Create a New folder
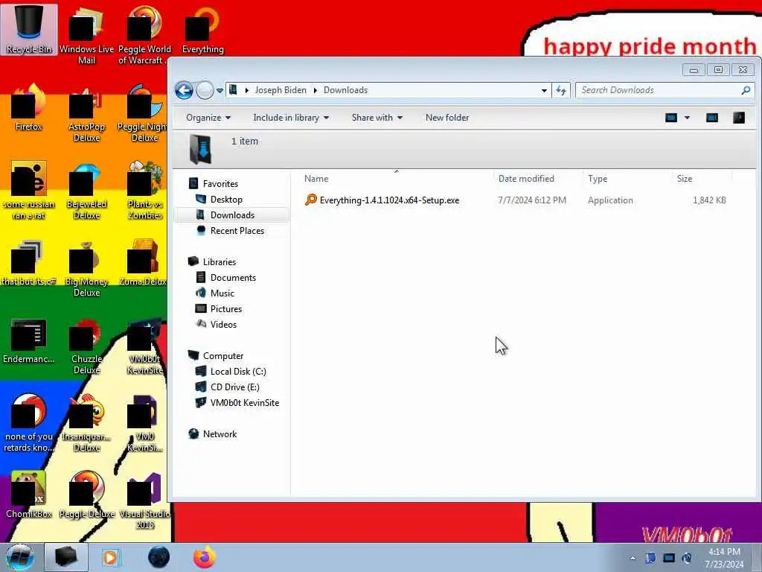This screenshot has width=762, height=572. pos(447,118)
